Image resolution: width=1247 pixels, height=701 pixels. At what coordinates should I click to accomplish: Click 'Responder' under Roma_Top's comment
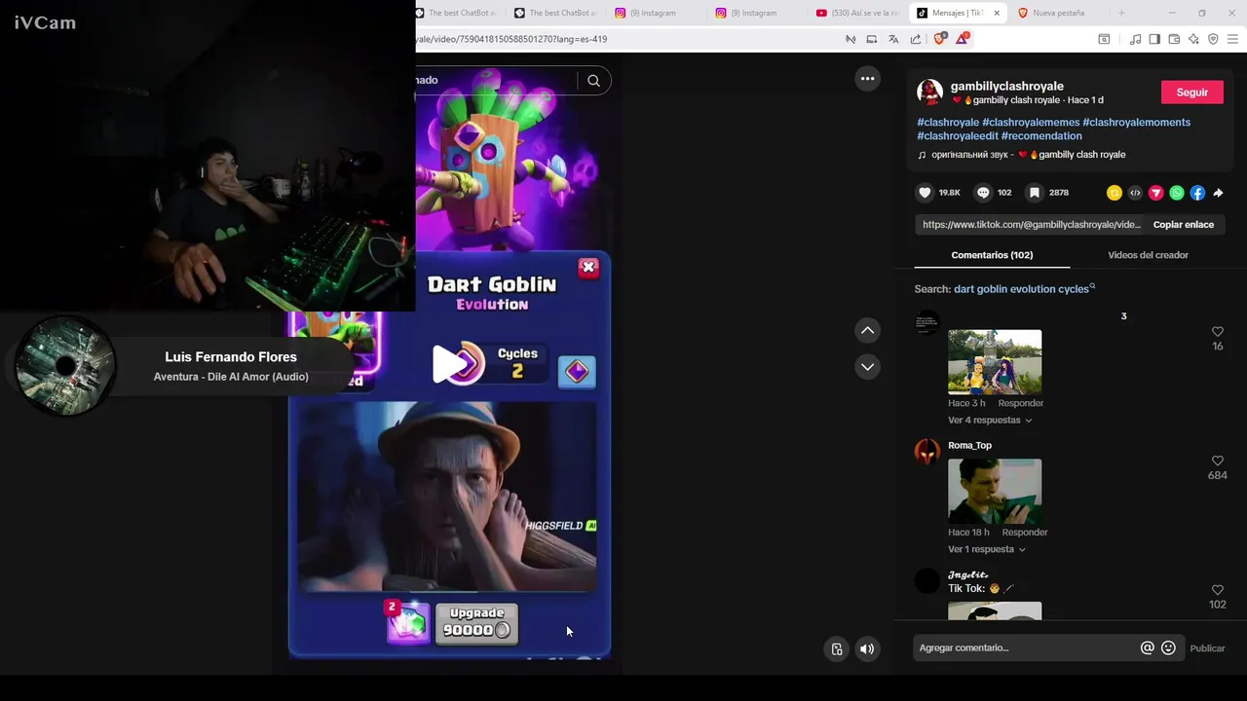1025,533
